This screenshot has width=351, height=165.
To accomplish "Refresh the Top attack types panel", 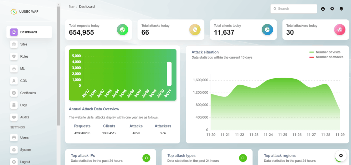I will click(243, 158).
